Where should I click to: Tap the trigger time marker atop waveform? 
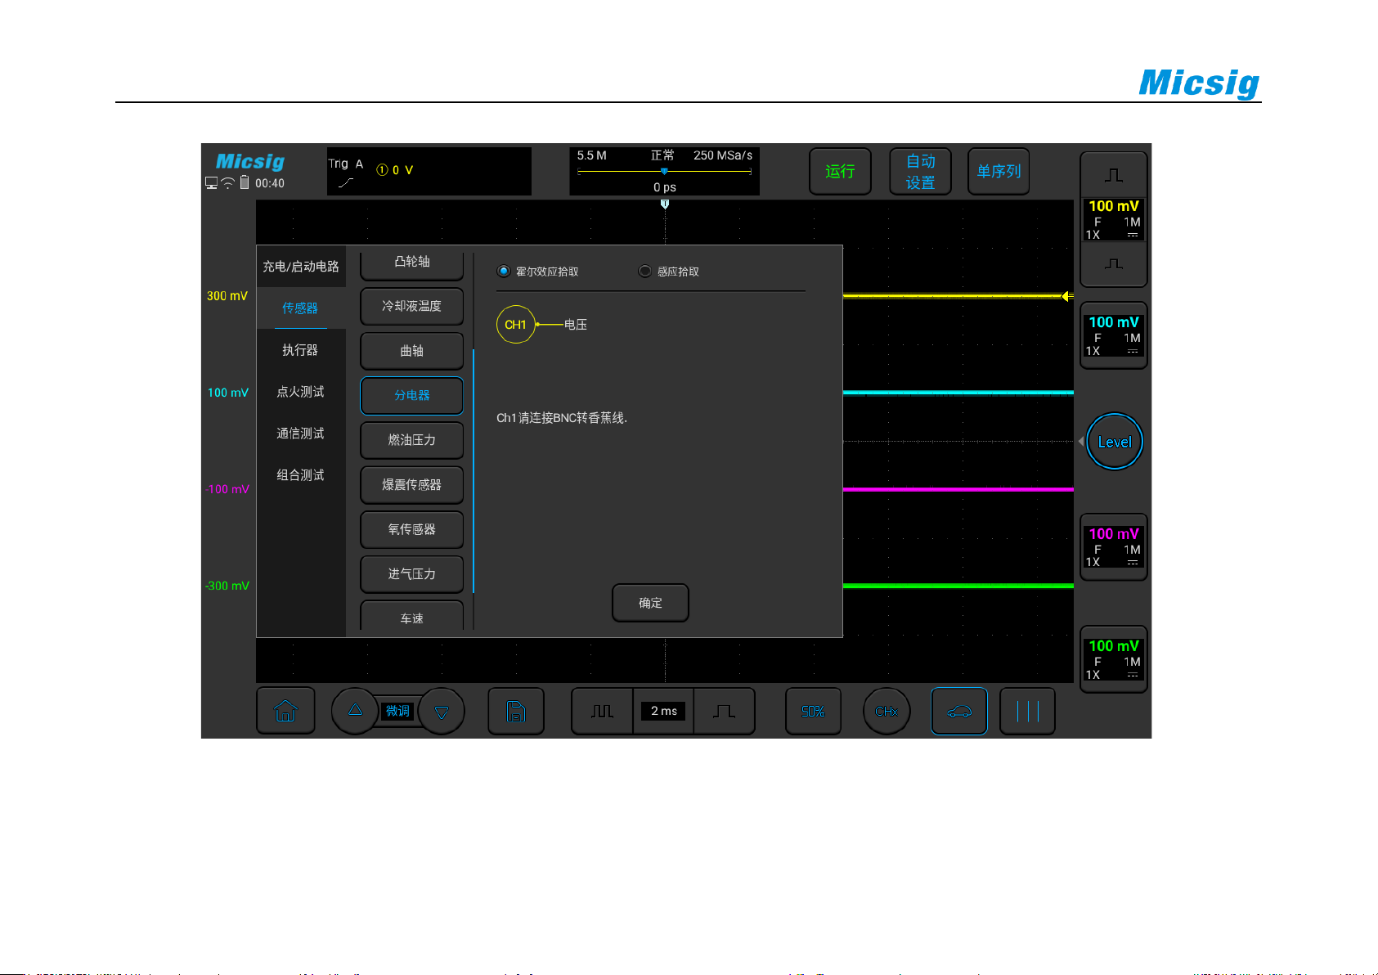tap(665, 204)
